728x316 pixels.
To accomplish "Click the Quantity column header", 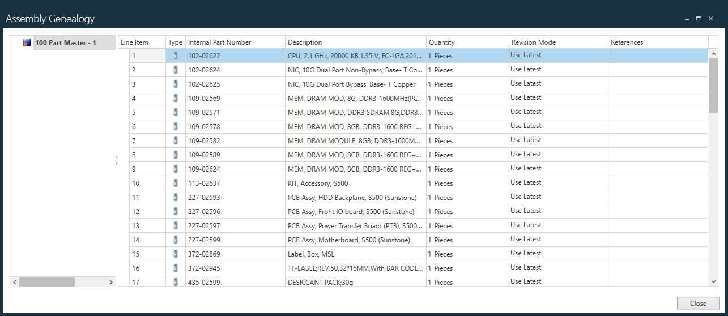I will (x=467, y=42).
